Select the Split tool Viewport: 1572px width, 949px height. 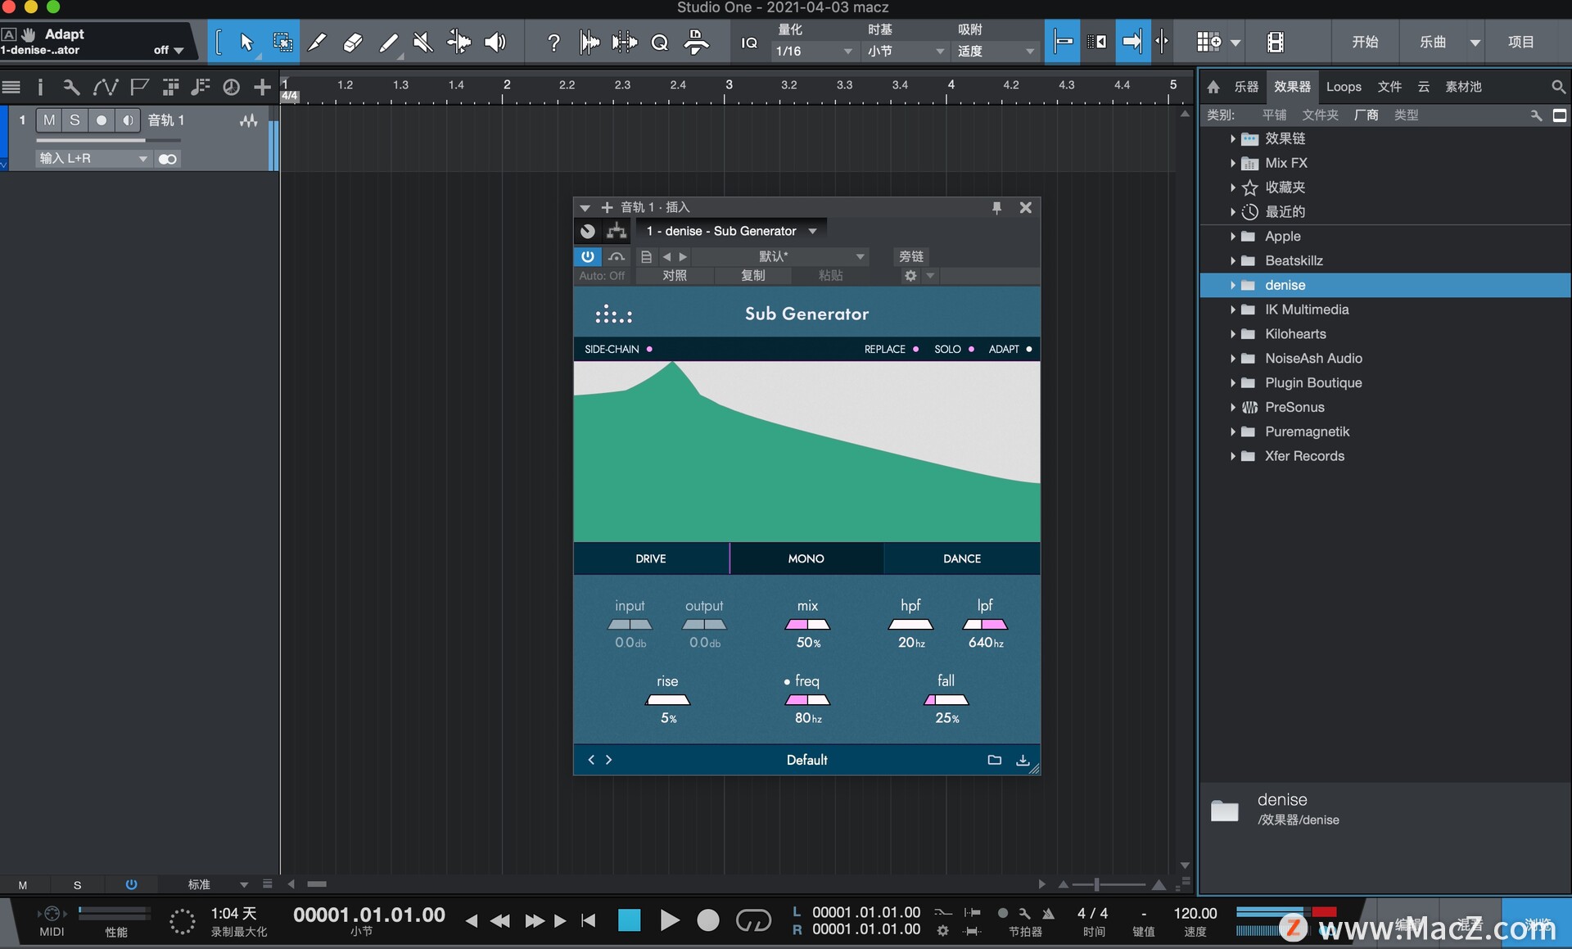(x=317, y=42)
